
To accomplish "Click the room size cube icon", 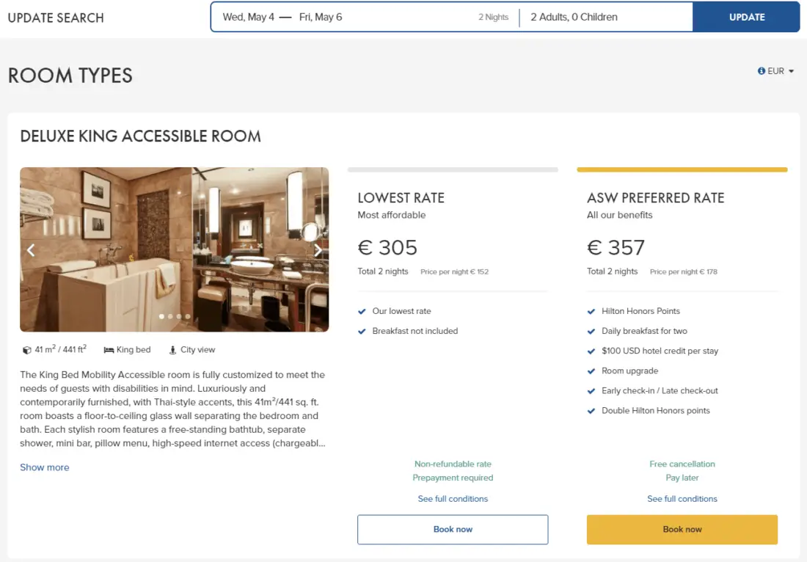I will pyautogui.click(x=27, y=351).
